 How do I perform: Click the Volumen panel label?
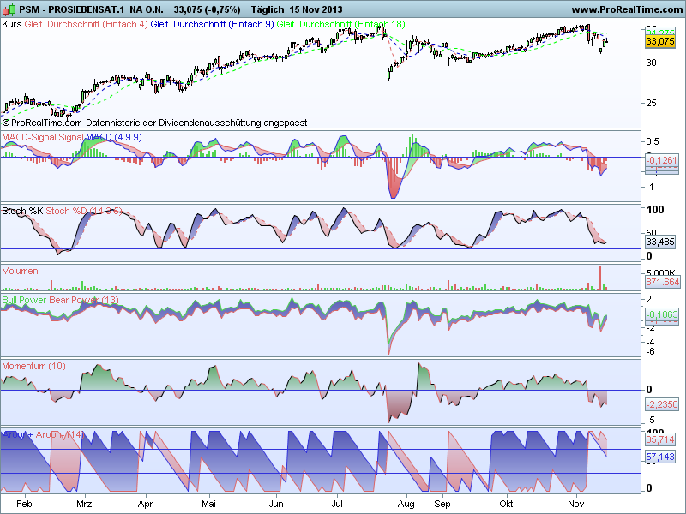[20, 271]
